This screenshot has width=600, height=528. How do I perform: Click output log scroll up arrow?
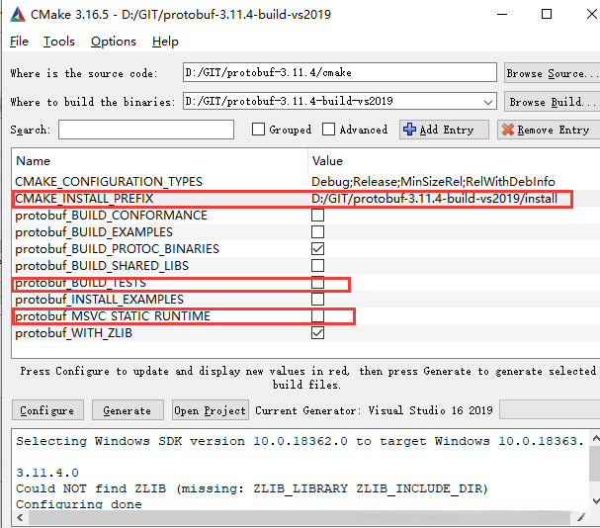pyautogui.click(x=595, y=439)
